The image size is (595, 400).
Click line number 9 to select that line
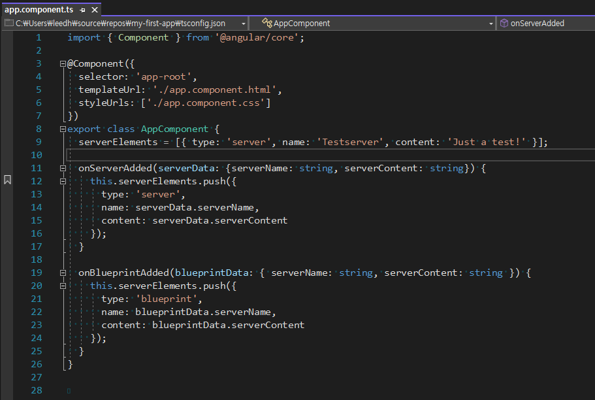[x=39, y=142]
